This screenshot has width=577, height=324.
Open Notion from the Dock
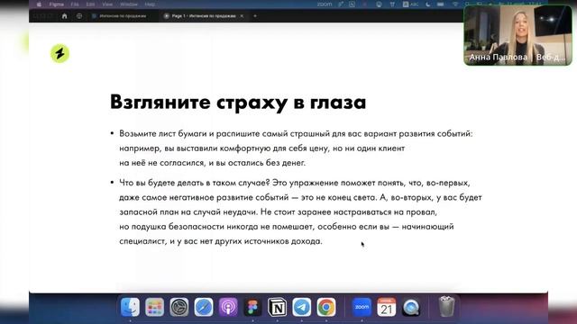tap(277, 307)
